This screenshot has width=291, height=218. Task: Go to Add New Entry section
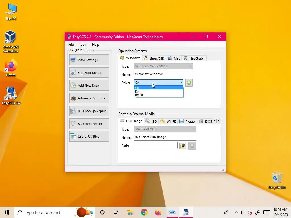[89, 85]
